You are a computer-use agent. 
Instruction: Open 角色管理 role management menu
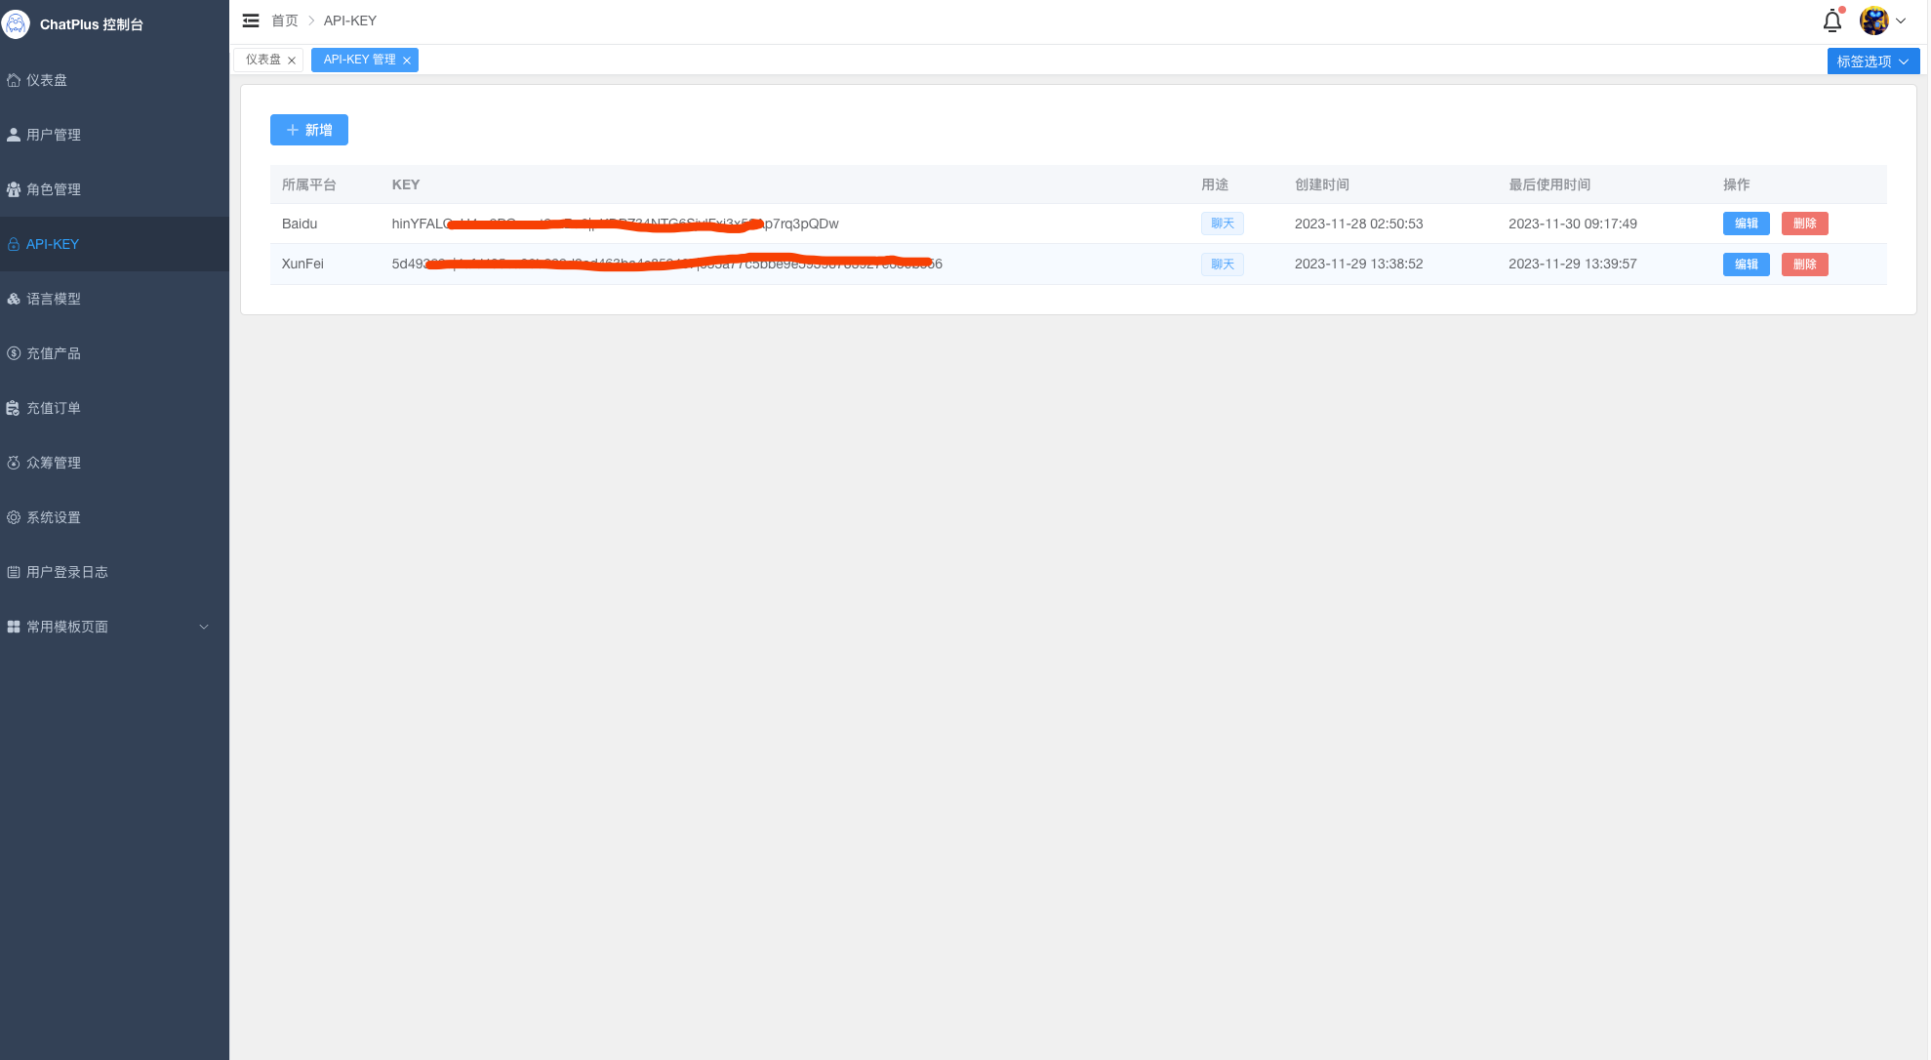pyautogui.click(x=54, y=189)
